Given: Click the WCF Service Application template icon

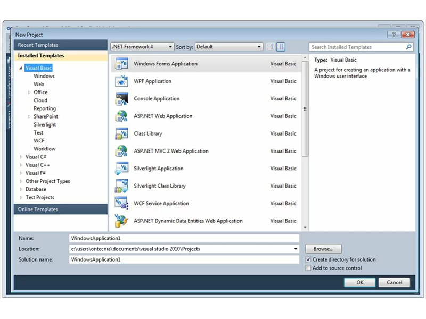Looking at the screenshot, I should [121, 204].
